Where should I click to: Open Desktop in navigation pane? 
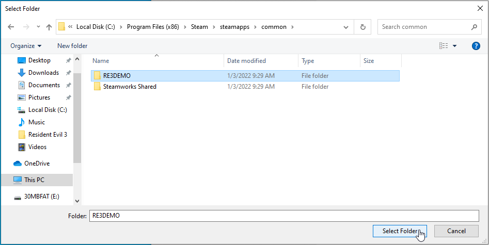click(x=39, y=60)
